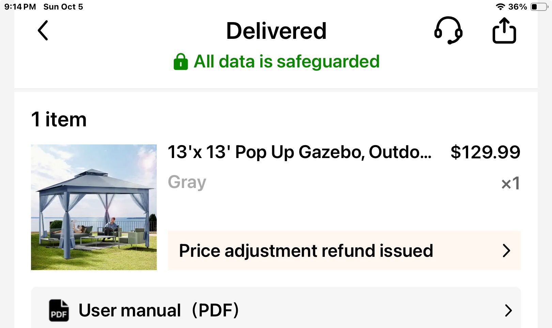Expand price adjustment refund chevron
Screen dimensions: 552x328
pyautogui.click(x=507, y=251)
